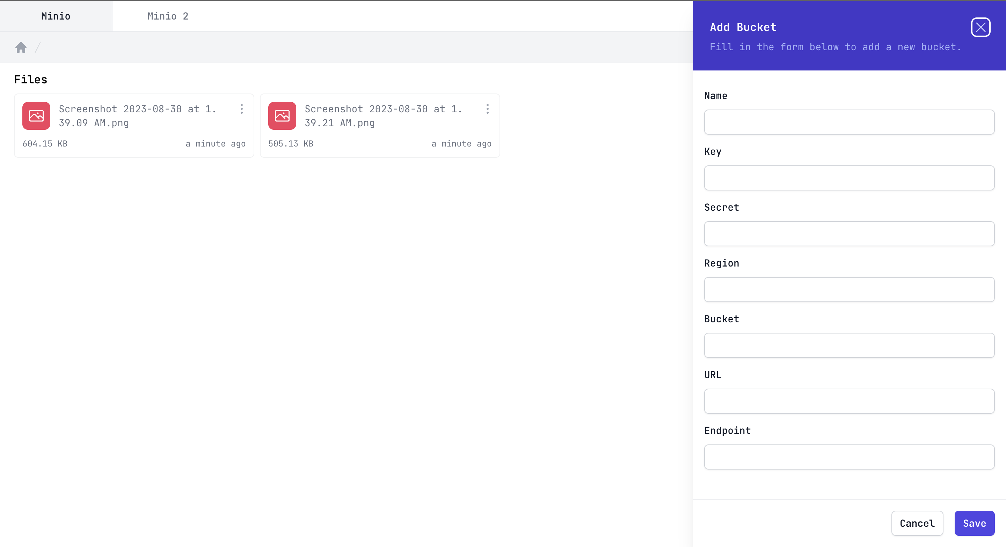Select the Secret text field

(849, 234)
